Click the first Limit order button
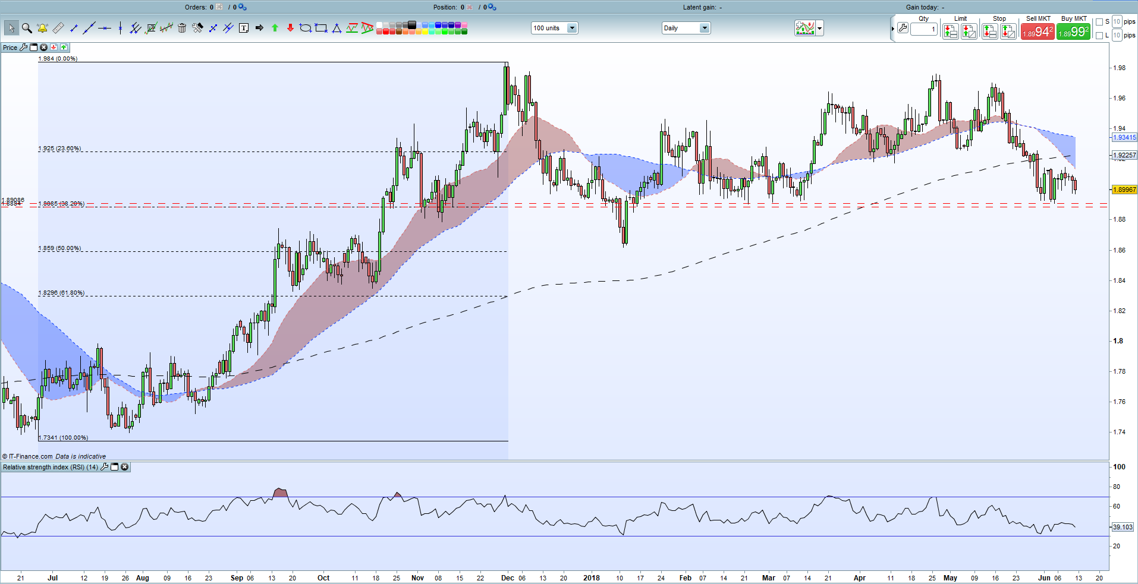This screenshot has height=584, width=1138. [x=951, y=31]
